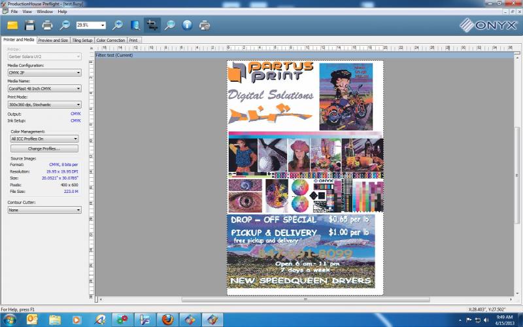Click the Action Center flag tray icon

pyautogui.click(x=469, y=320)
